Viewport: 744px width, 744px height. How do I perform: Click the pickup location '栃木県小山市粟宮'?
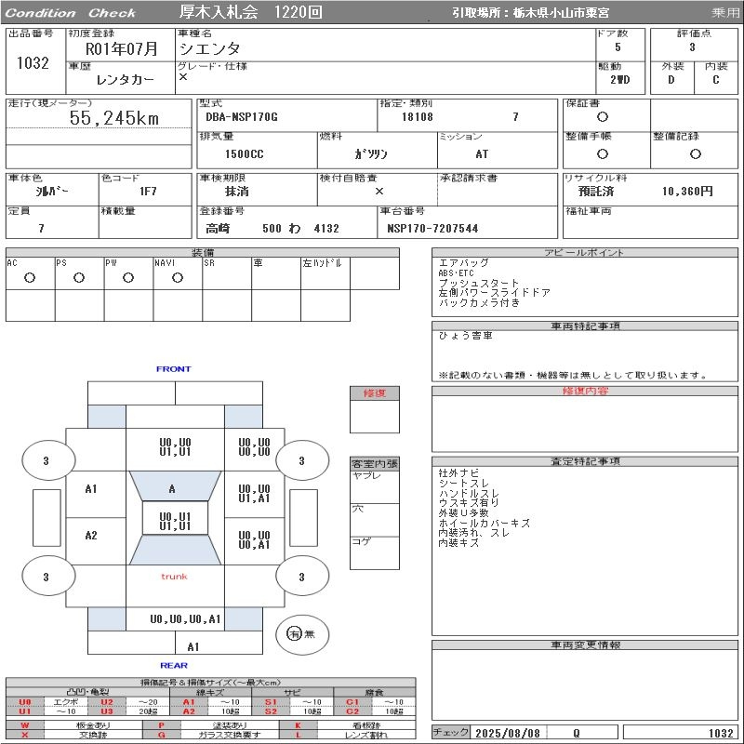tap(561, 13)
